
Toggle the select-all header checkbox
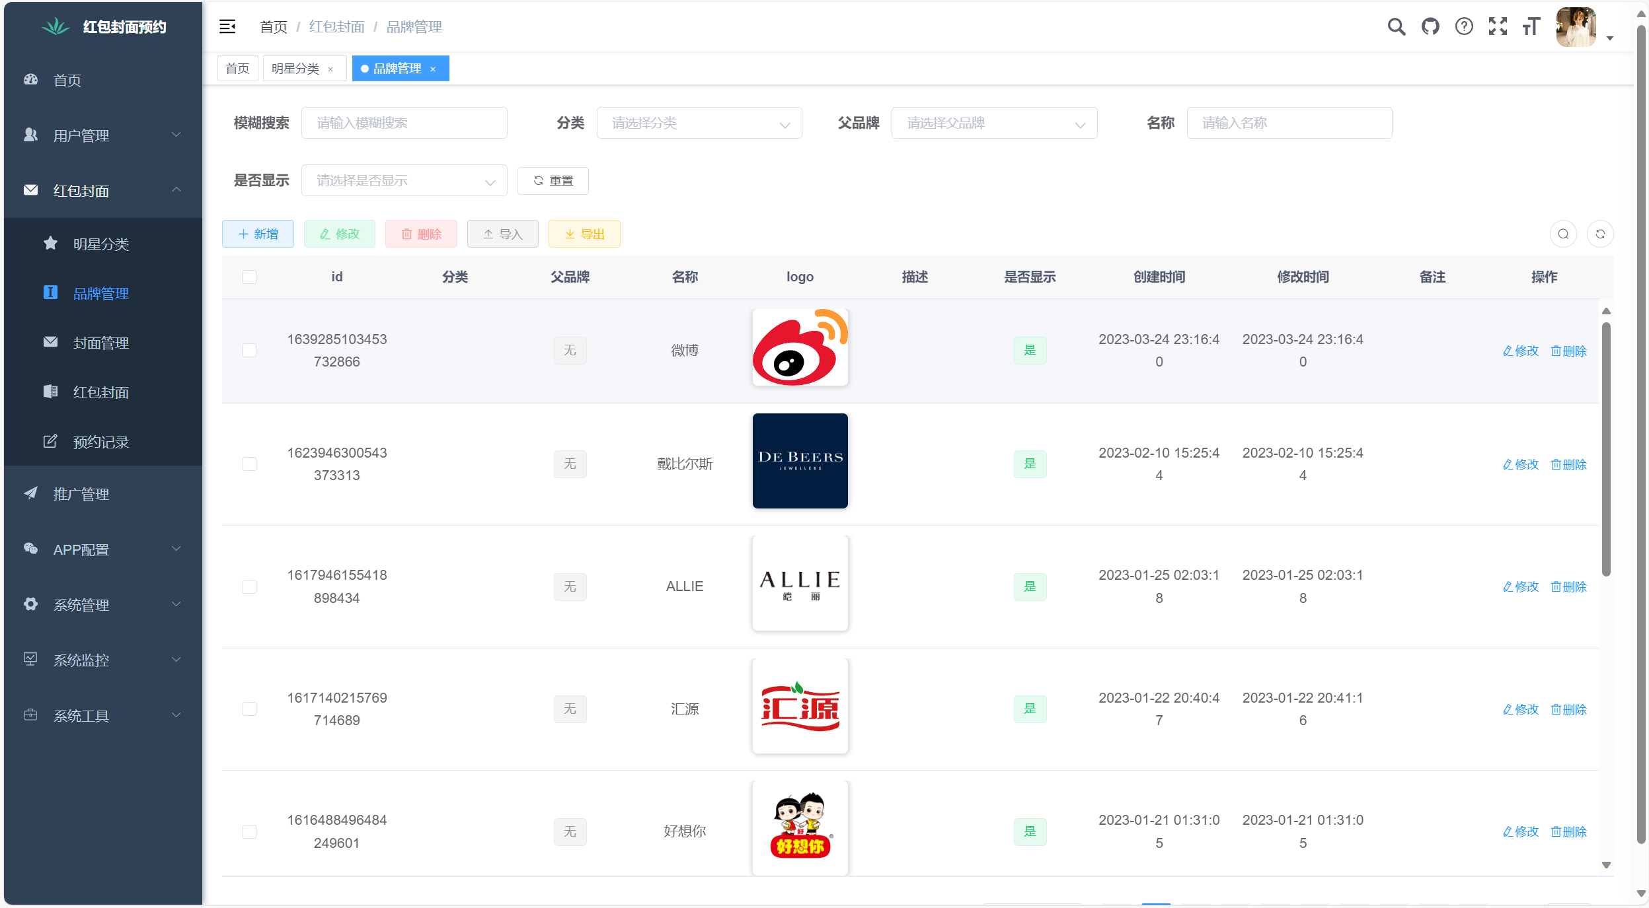tap(249, 277)
